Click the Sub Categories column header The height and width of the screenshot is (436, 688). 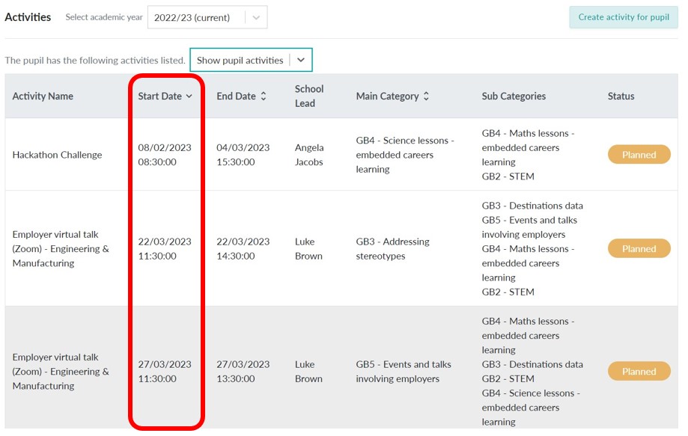[514, 96]
